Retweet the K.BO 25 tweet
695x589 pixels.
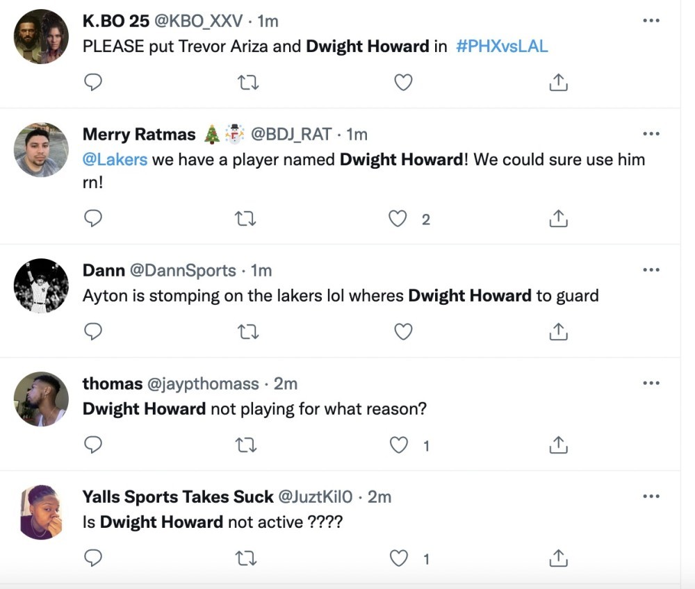click(x=248, y=83)
